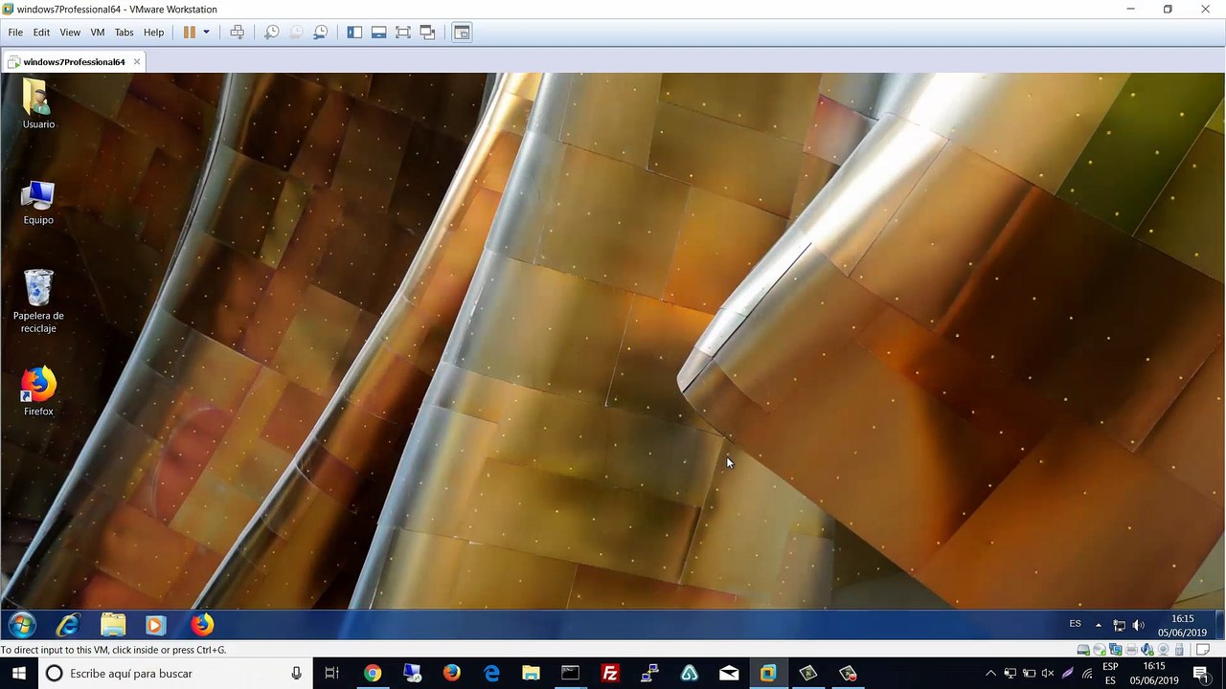Viewport: 1226px width, 689px height.
Task: Open Firefox from the host taskbar
Action: [x=452, y=674]
